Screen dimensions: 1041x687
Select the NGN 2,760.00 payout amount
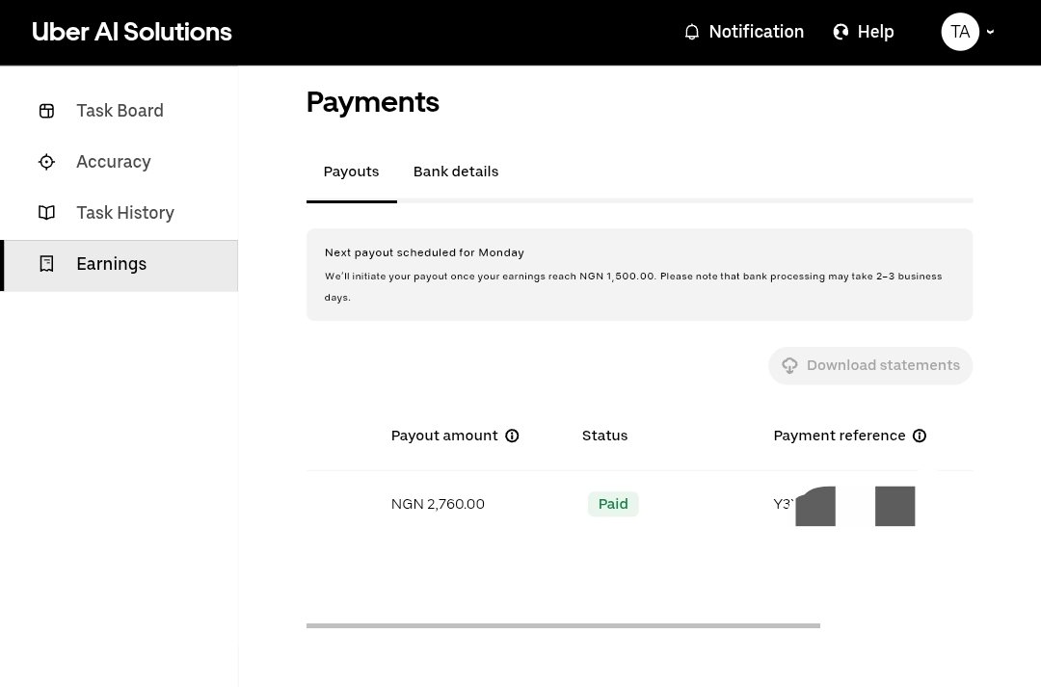point(438,505)
